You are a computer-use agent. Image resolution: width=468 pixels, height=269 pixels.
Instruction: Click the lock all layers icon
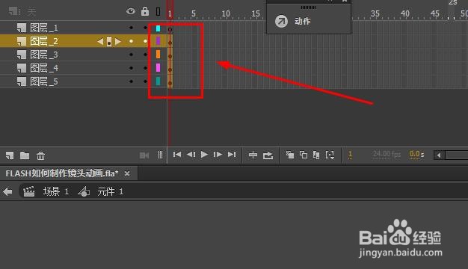coord(145,11)
